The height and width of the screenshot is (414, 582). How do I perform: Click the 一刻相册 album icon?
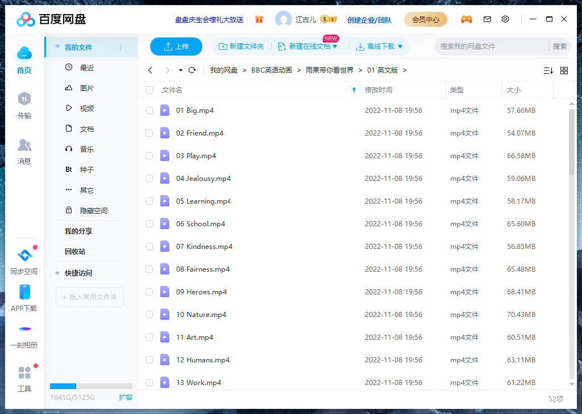[24, 329]
